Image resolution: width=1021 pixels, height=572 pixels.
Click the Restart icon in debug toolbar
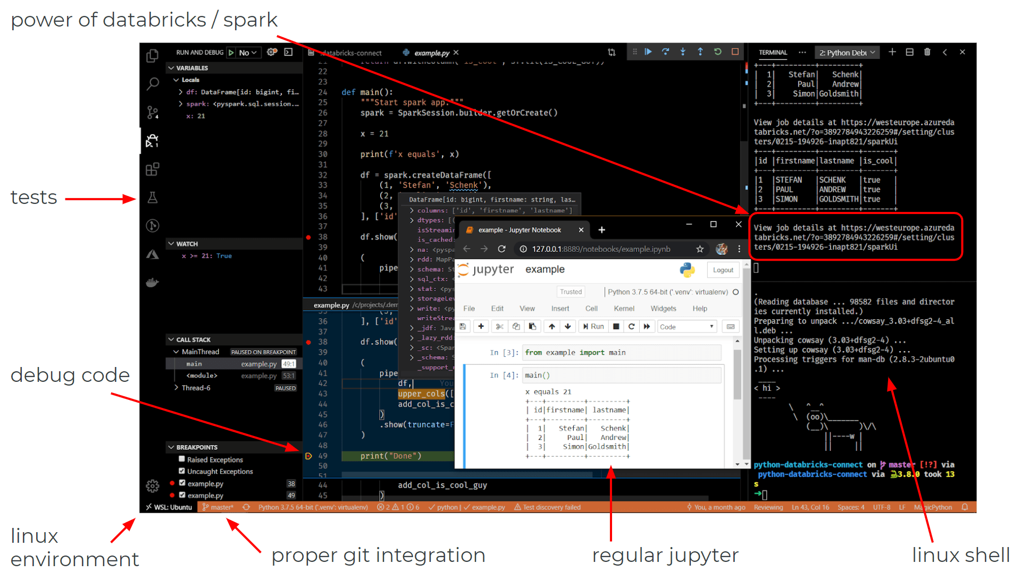click(x=718, y=52)
